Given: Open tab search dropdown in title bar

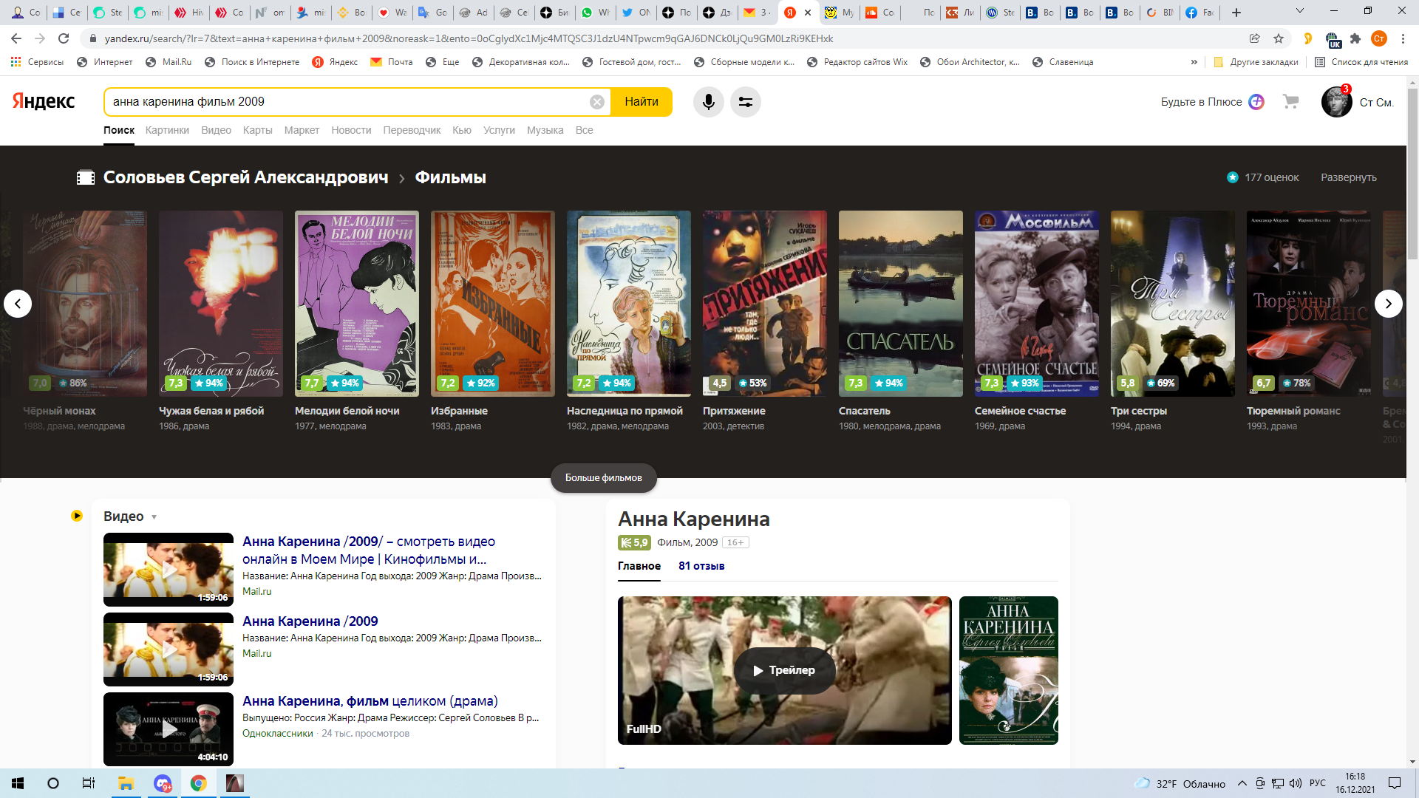Looking at the screenshot, I should [x=1300, y=12].
